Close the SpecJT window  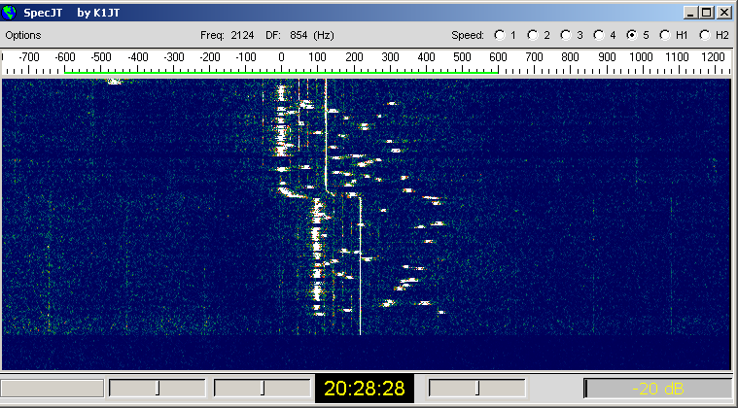click(x=723, y=13)
